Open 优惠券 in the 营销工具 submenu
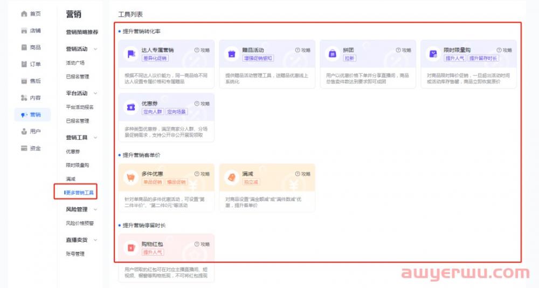Image resolution: width=539 pixels, height=288 pixels. pos(73,151)
